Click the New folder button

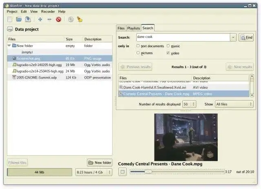(x=100, y=163)
